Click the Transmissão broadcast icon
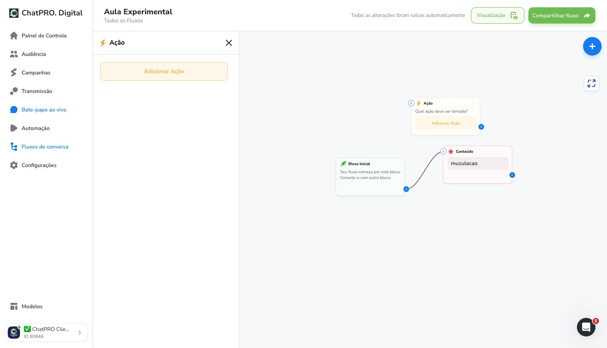 (14, 91)
